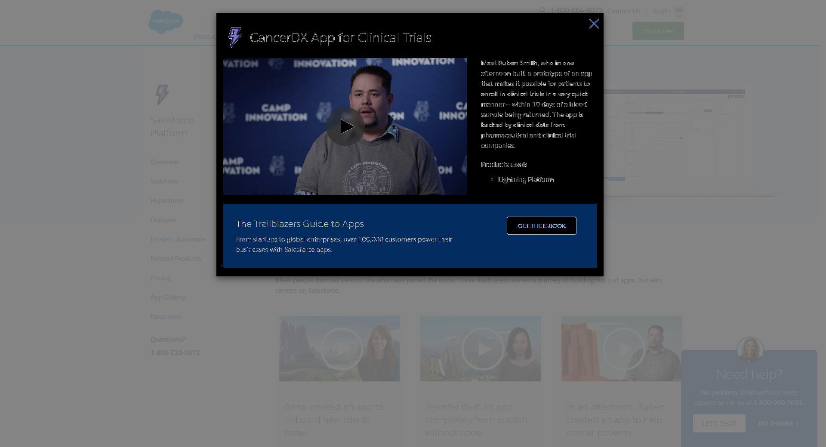Open the Contact Us link
The width and height of the screenshot is (826, 447).
(623, 11)
